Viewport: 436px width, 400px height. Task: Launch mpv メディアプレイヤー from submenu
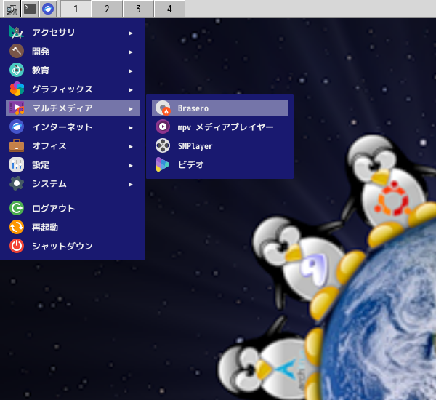click(219, 127)
